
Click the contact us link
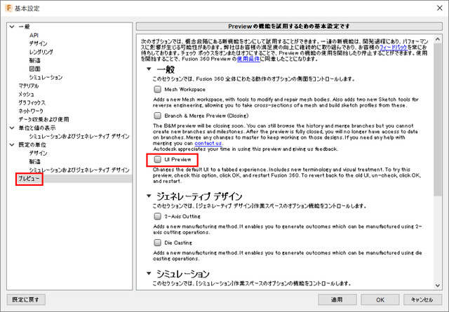(x=208, y=143)
